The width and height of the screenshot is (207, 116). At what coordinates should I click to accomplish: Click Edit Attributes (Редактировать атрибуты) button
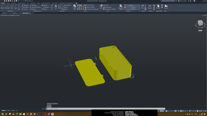(x=110, y=9)
